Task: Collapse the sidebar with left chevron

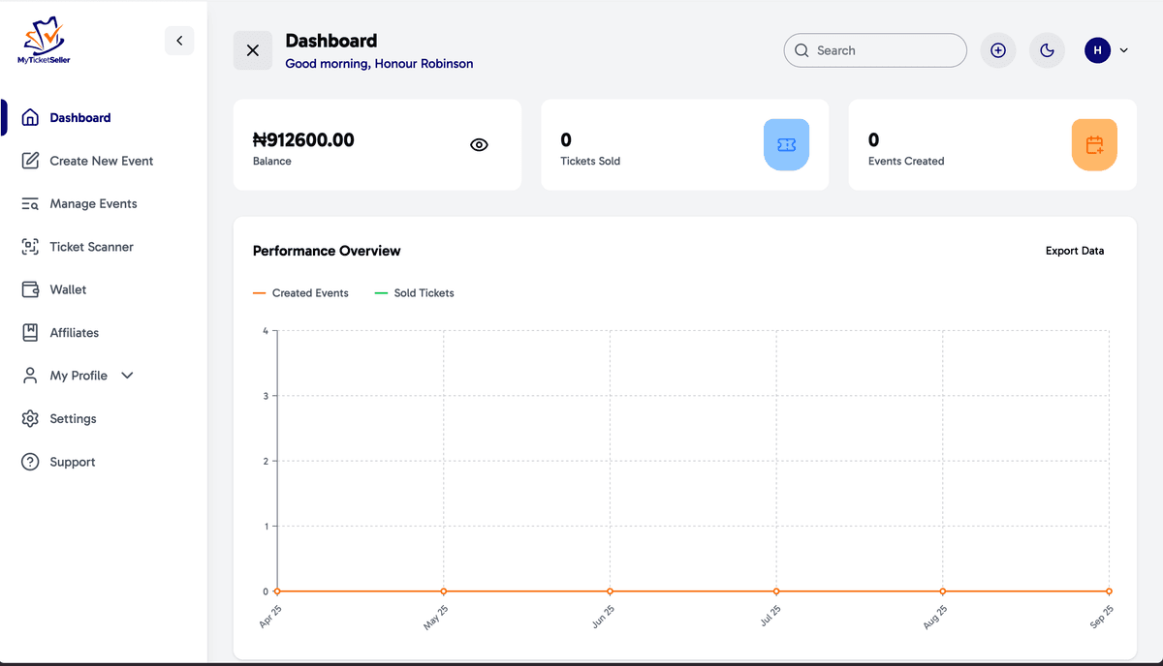Action: point(179,41)
